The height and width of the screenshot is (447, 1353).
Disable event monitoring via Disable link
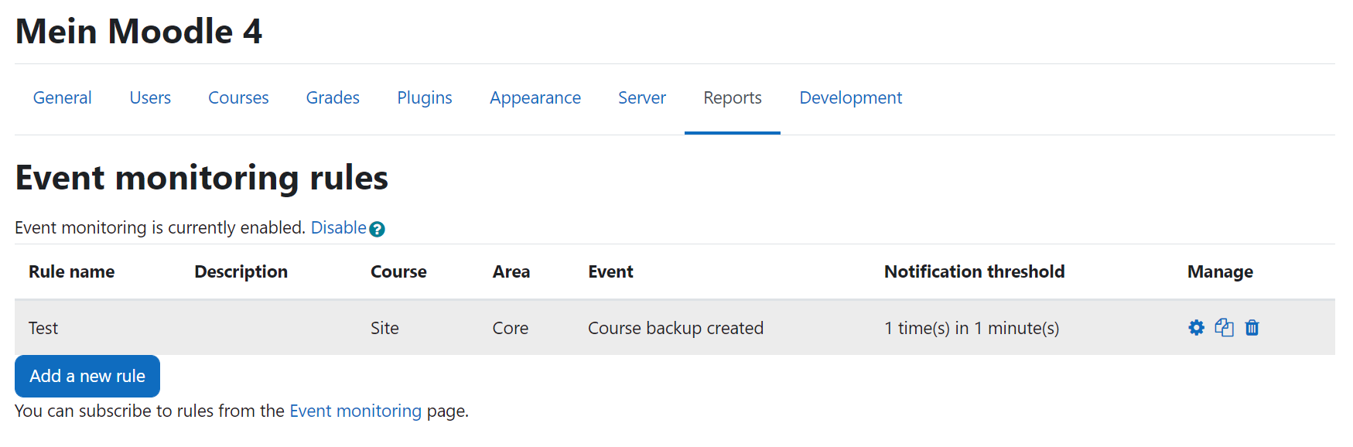point(339,228)
